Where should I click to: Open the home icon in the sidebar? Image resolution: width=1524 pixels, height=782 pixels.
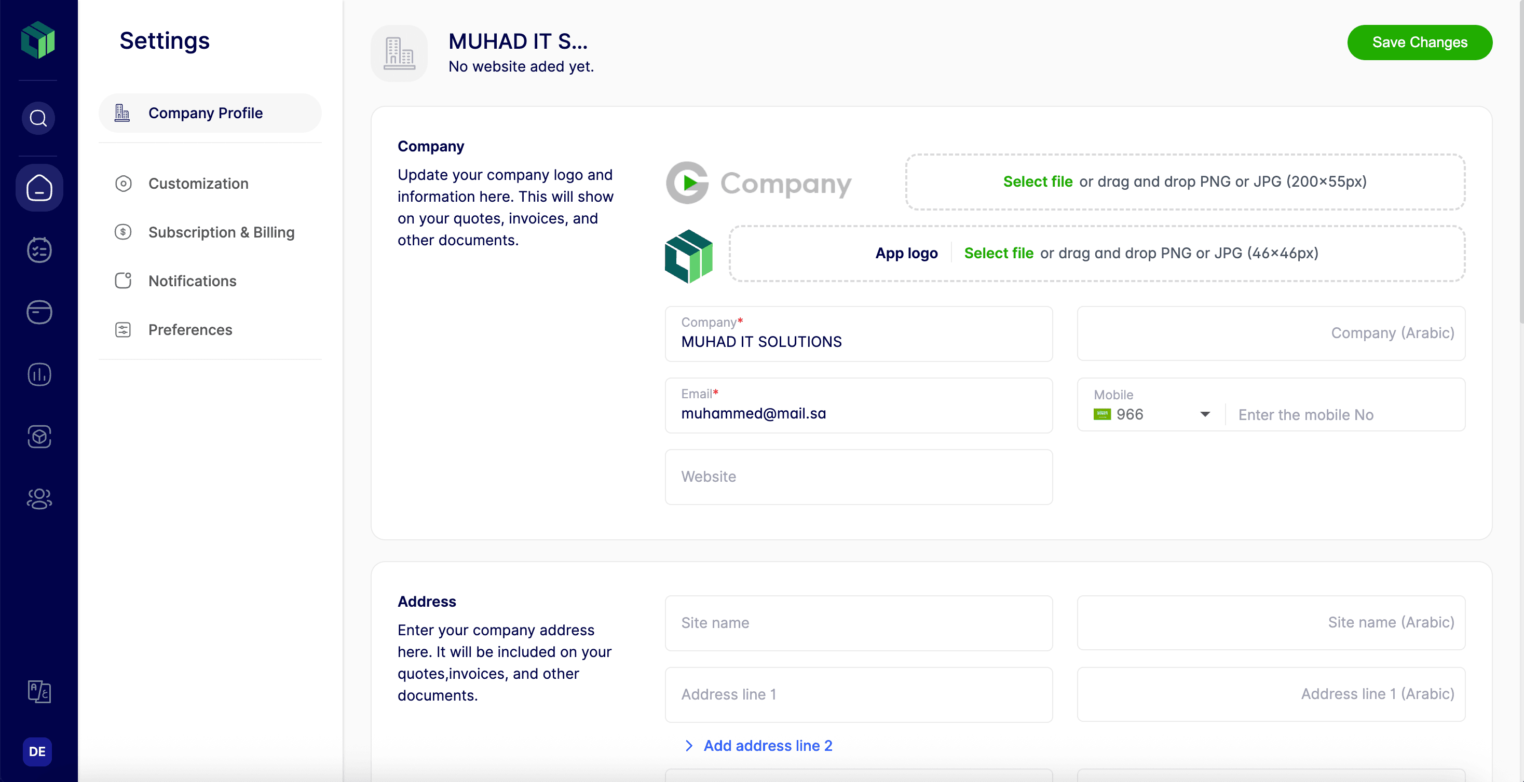pos(39,188)
